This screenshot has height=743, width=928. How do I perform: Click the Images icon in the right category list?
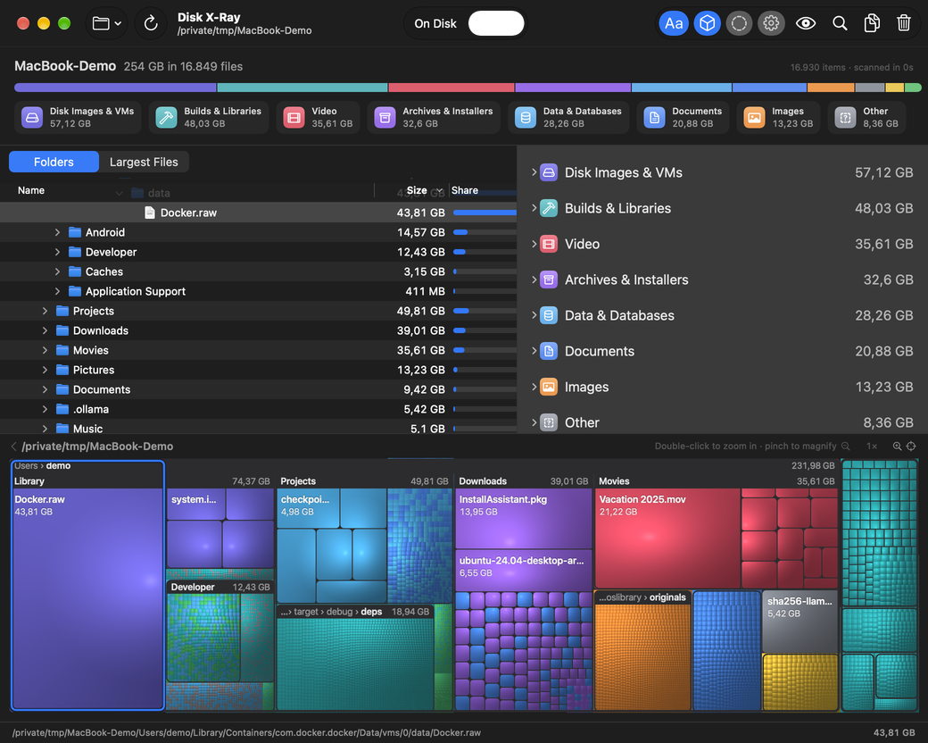pyautogui.click(x=549, y=387)
